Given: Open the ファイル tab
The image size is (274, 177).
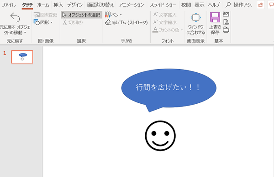Looking at the screenshot, I should (x=9, y=5).
